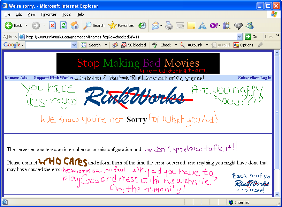Open the Favorites star panel

click(x=121, y=25)
